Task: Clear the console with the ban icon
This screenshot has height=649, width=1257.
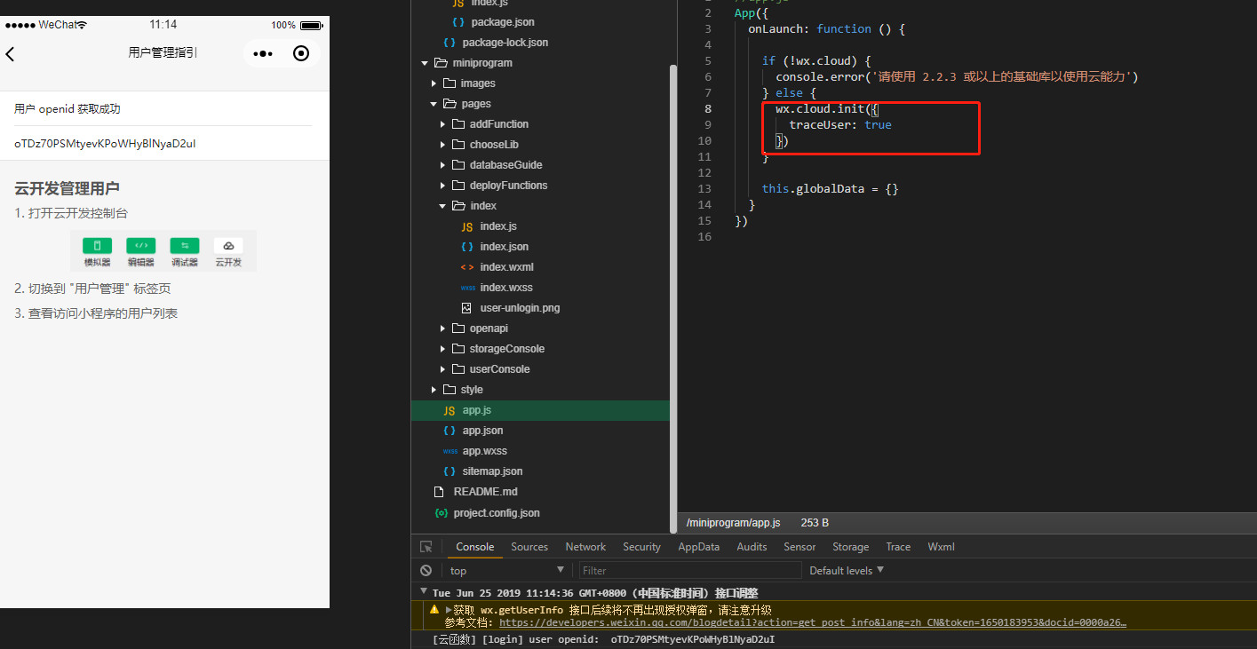Action: (426, 571)
